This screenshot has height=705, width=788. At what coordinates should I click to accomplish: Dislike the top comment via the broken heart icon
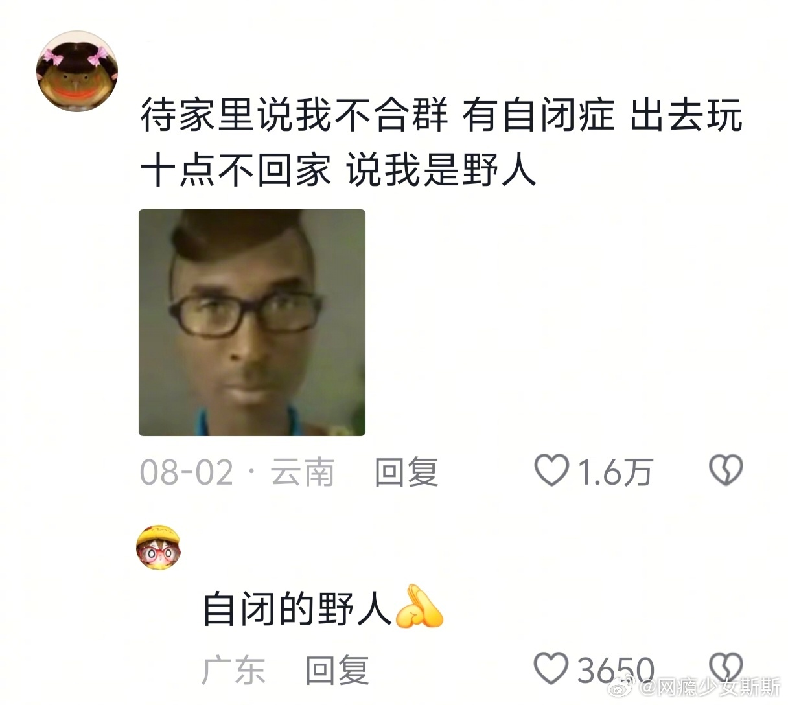coord(726,471)
